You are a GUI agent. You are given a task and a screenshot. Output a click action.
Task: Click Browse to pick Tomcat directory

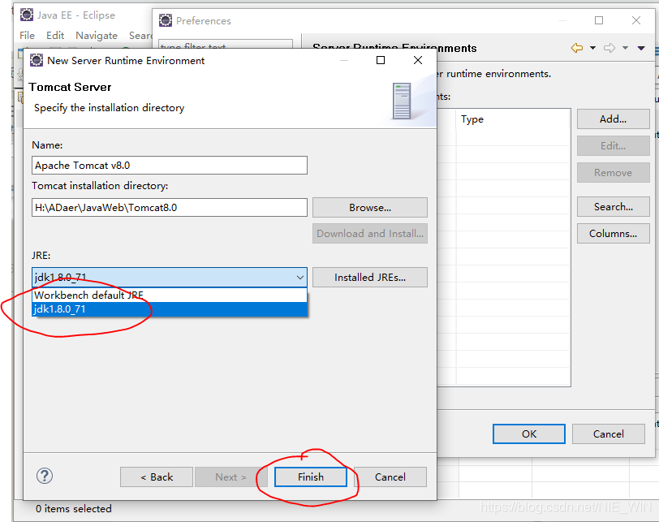tap(370, 208)
